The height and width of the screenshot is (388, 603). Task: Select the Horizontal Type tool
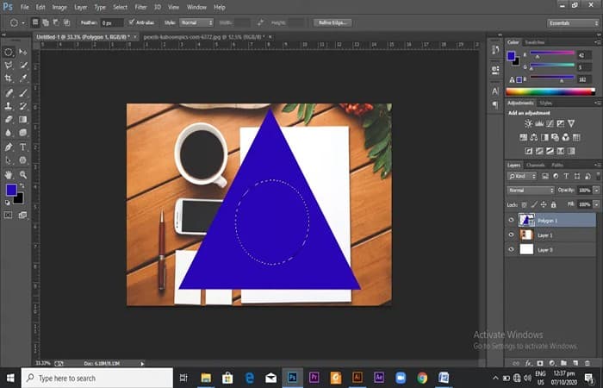pos(23,147)
